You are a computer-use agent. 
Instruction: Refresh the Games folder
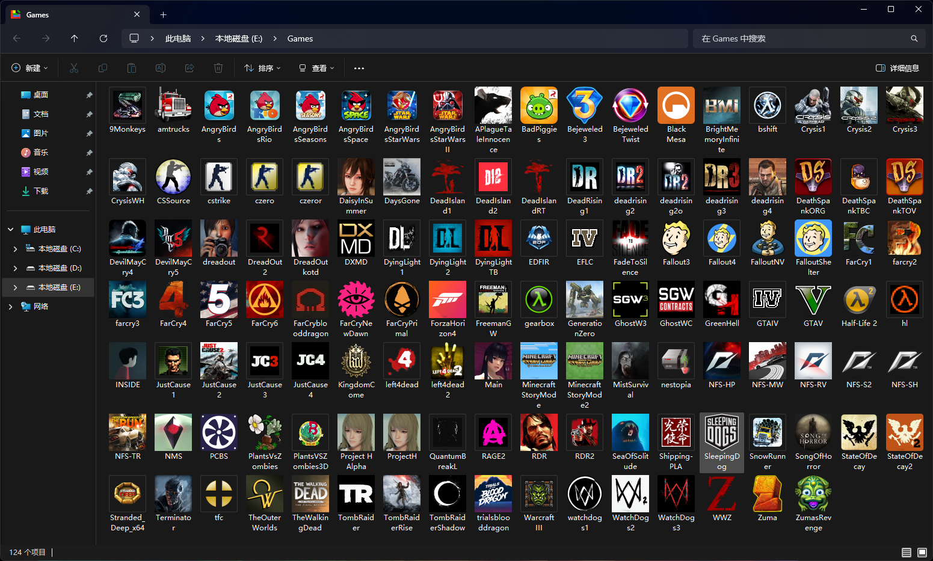tap(103, 38)
